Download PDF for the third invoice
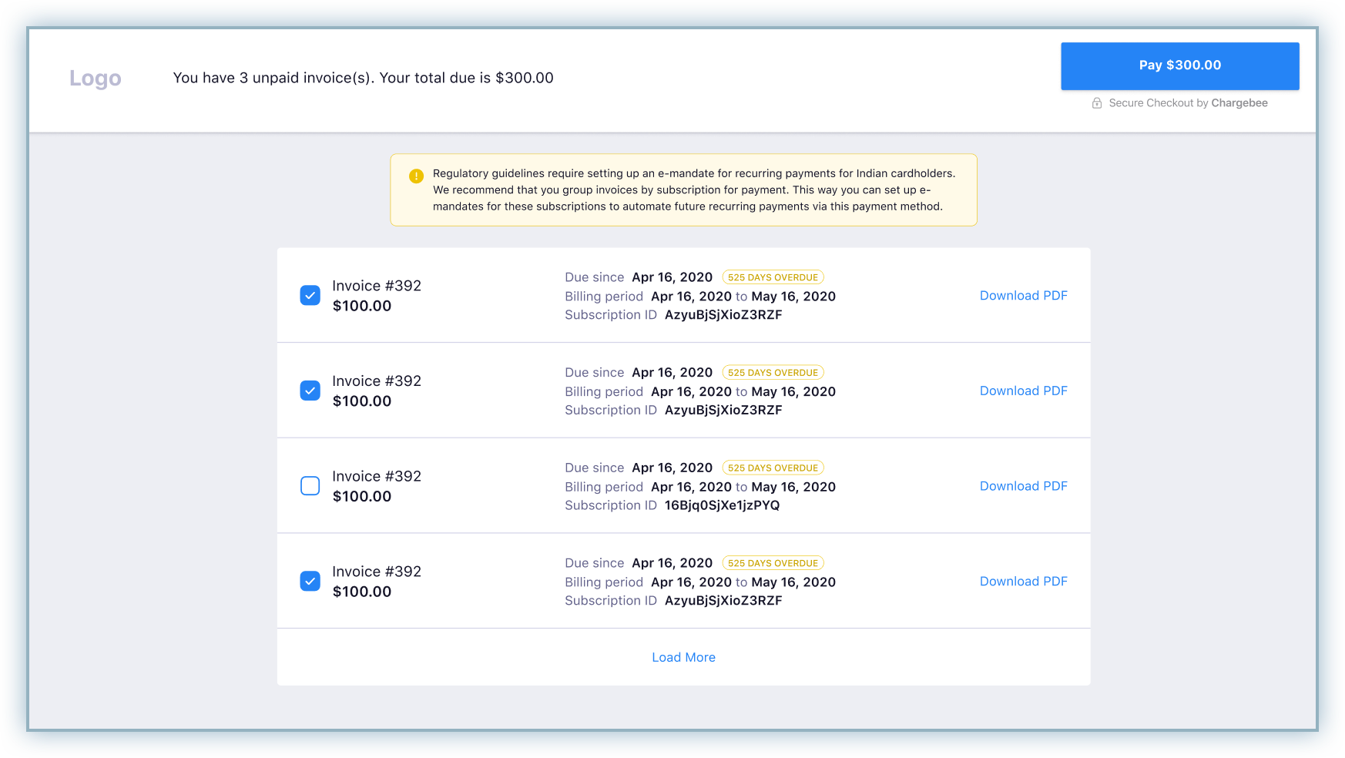 point(1024,486)
